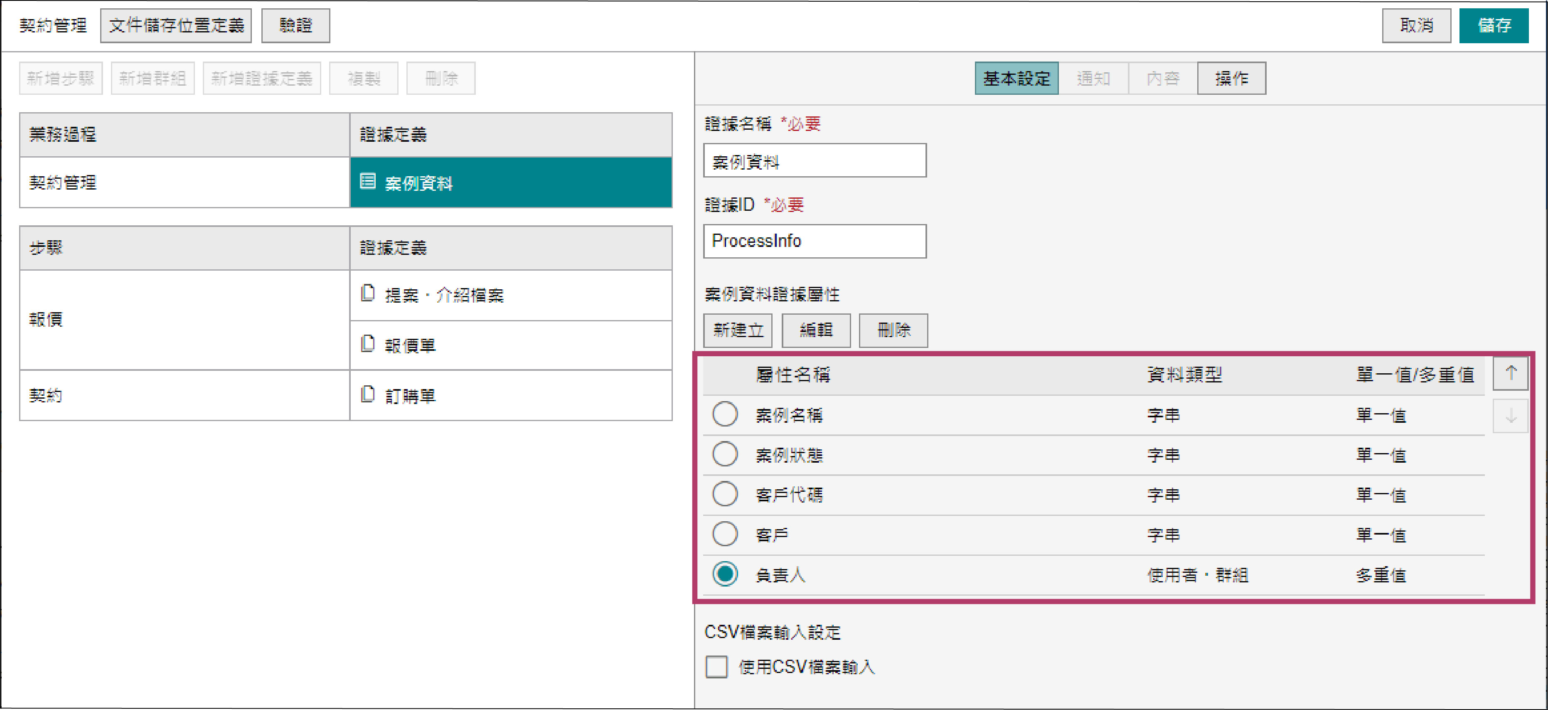Select the 客戶代碼 radio button
This screenshot has width=1548, height=710.
(x=725, y=494)
